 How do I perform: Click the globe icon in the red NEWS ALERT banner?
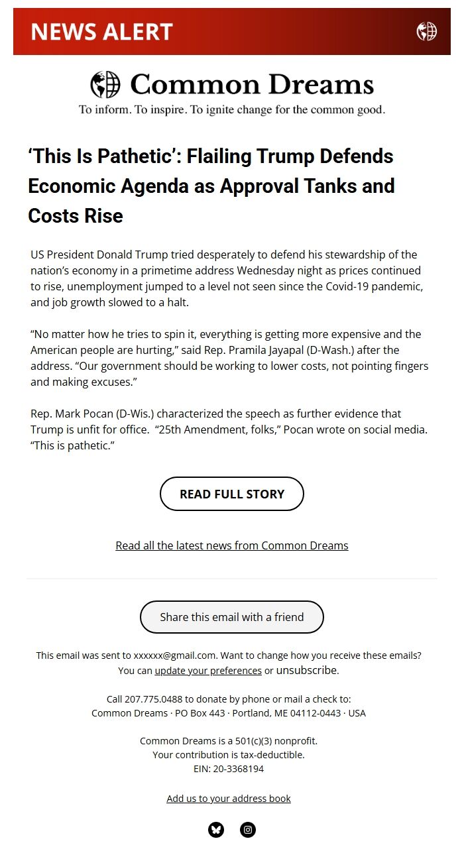click(x=427, y=30)
